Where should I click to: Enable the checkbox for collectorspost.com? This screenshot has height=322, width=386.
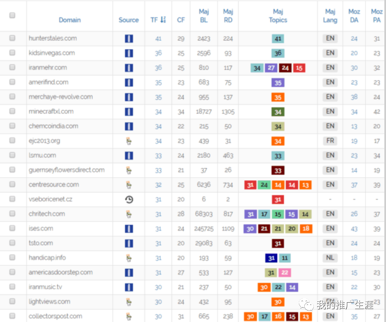pyautogui.click(x=12, y=316)
